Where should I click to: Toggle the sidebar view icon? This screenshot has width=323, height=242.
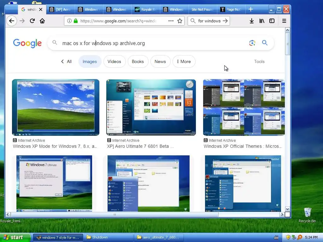point(272,21)
